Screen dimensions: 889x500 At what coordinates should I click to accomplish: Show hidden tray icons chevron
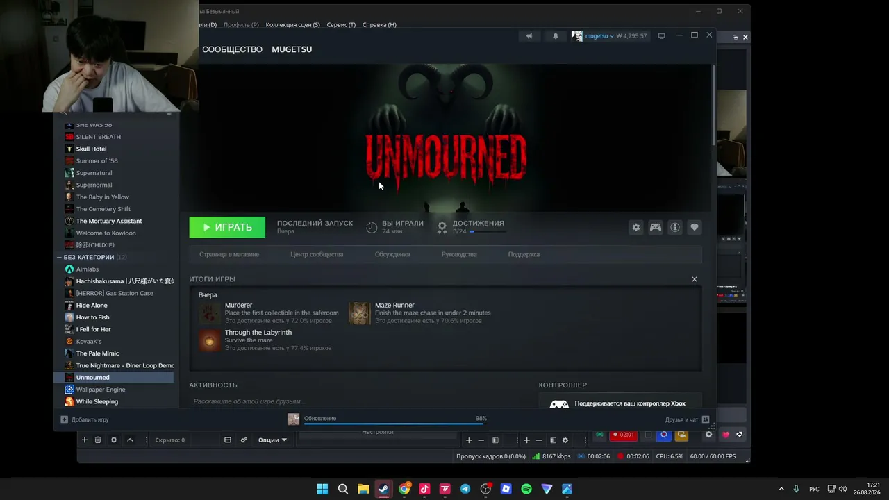[x=781, y=489]
